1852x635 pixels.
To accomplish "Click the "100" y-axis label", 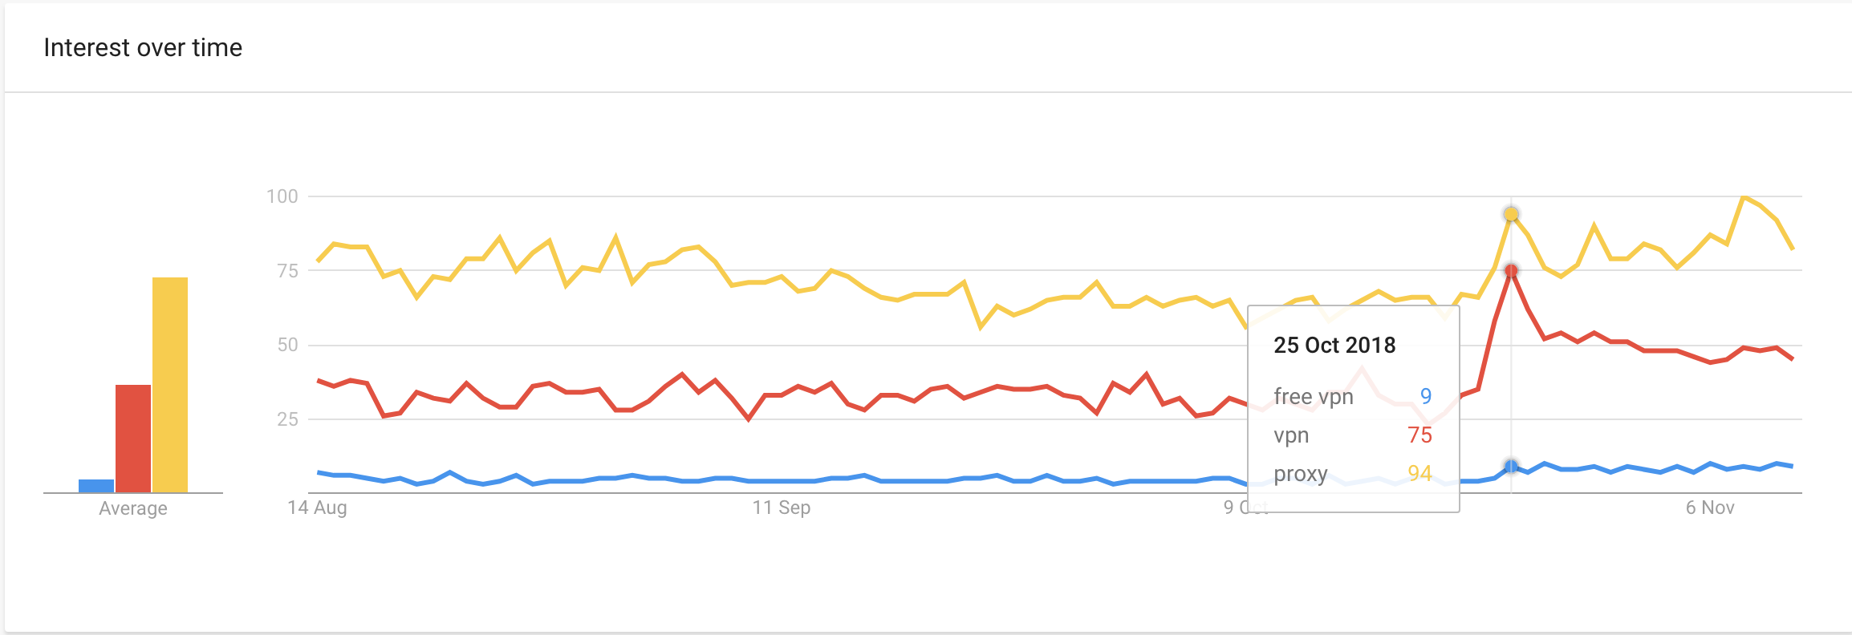I will (x=282, y=196).
